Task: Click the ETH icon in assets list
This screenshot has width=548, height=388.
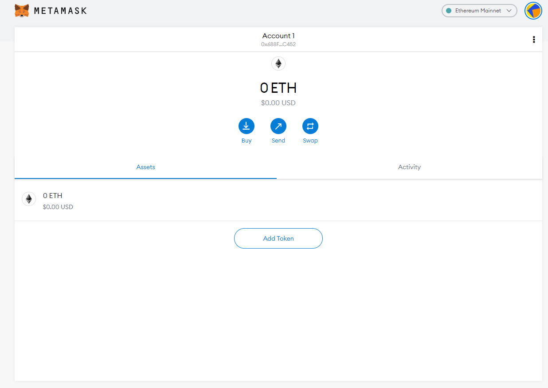Action: pyautogui.click(x=29, y=199)
